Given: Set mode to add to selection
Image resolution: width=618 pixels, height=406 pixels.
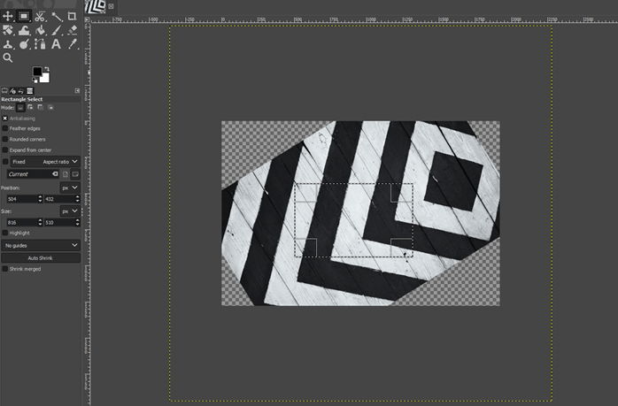Looking at the screenshot, I should [x=30, y=107].
